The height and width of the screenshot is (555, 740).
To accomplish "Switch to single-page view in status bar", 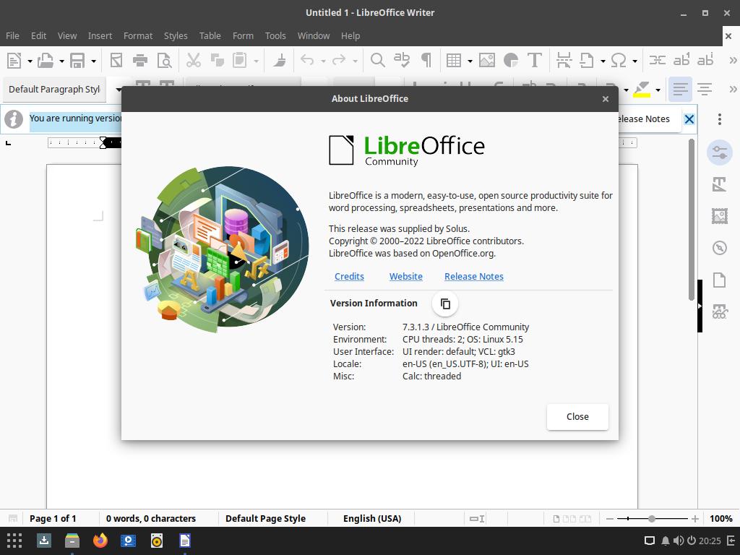I will (x=556, y=519).
